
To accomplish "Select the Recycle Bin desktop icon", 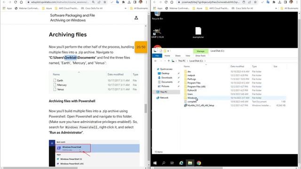I will (x=158, y=15).
